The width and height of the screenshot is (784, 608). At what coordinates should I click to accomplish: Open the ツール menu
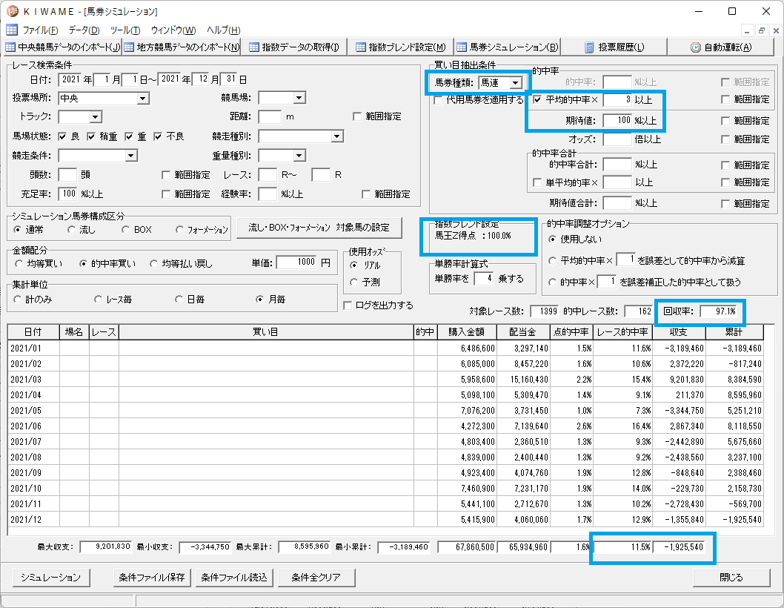click(x=125, y=30)
